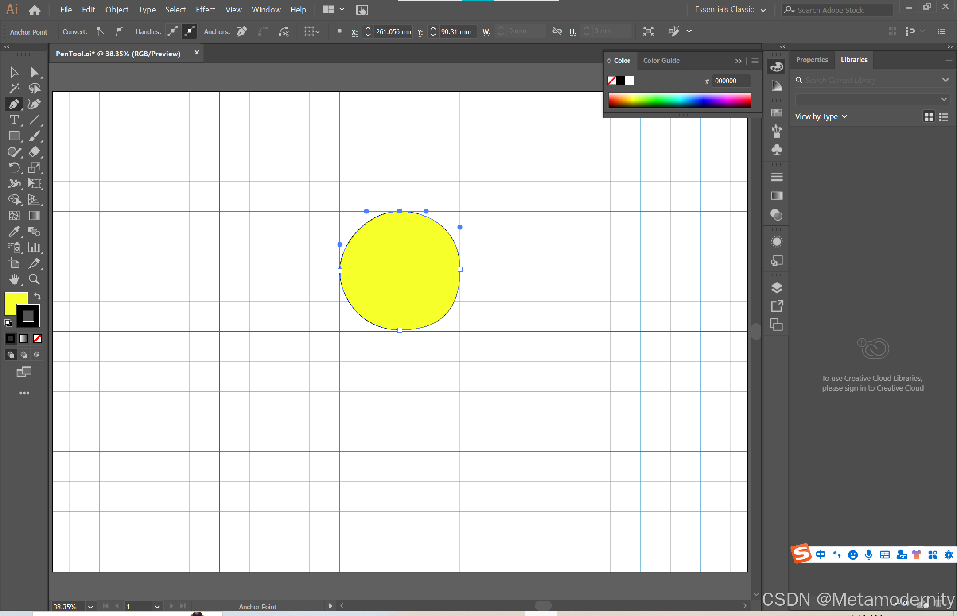
Task: Open the zoom level dropdown
Action: coord(90,607)
